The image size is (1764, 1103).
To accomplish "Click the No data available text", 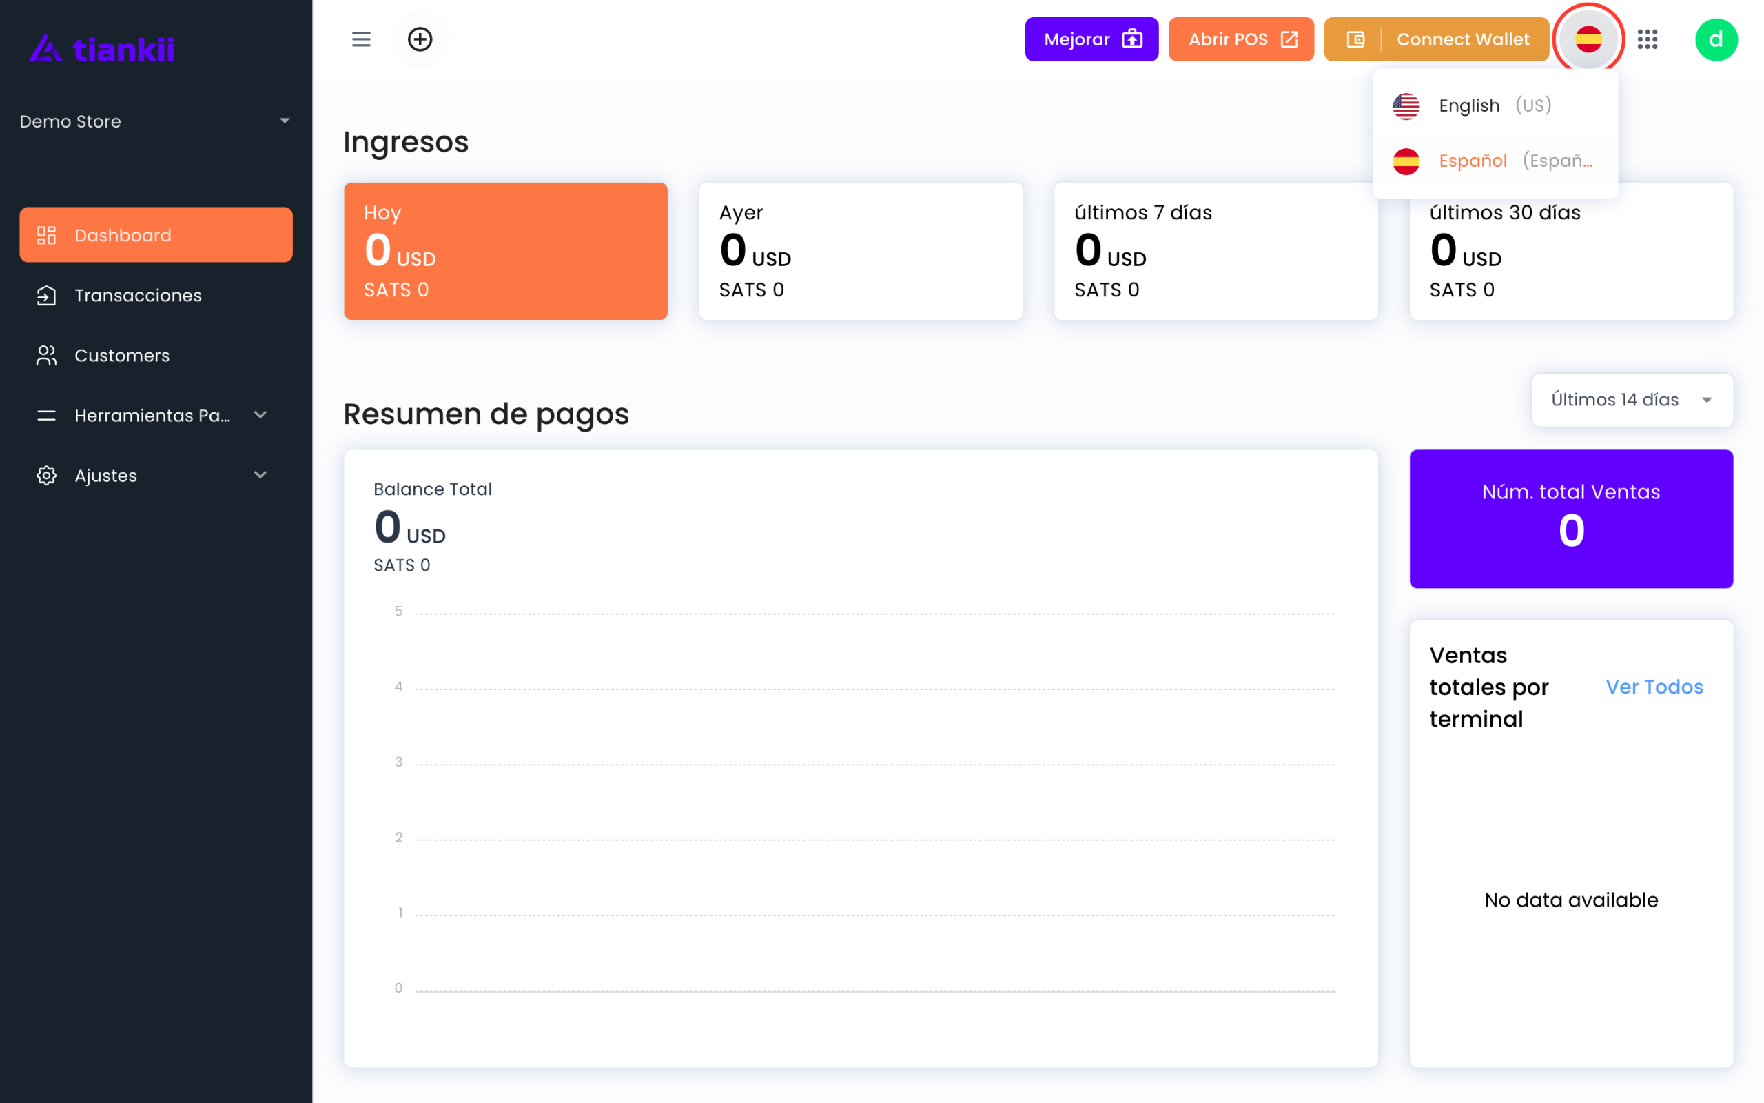I will tap(1571, 900).
